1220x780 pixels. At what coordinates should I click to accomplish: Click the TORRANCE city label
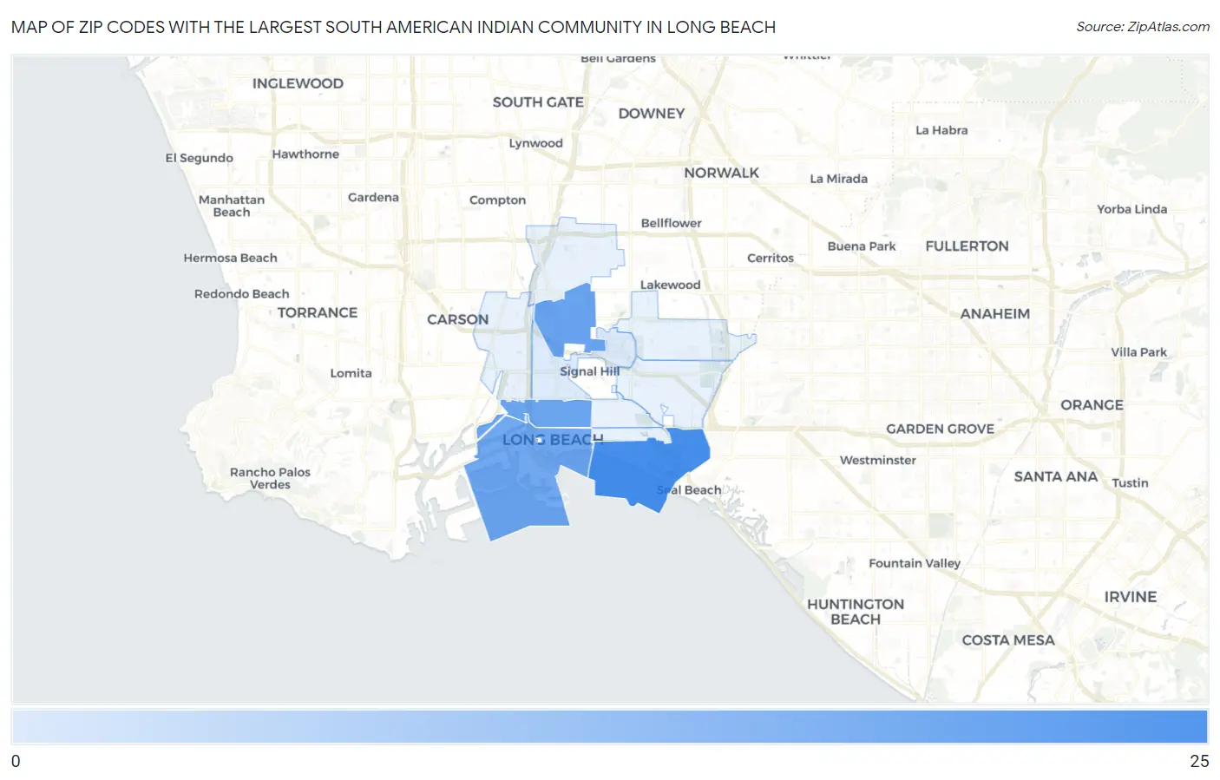[317, 312]
